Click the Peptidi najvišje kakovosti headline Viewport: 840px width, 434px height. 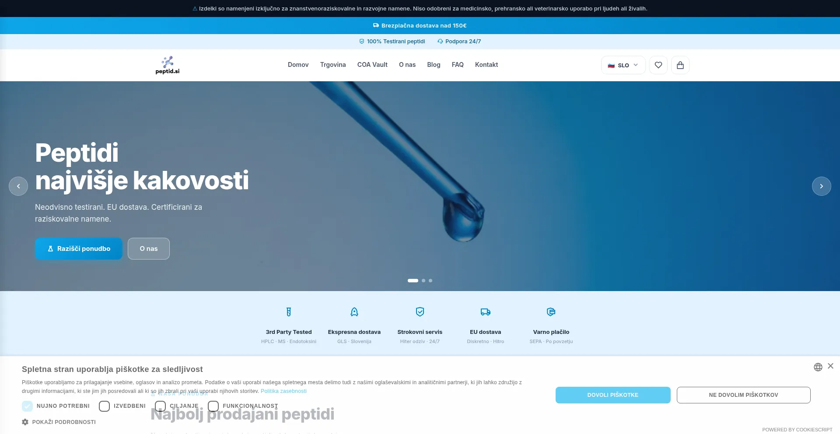pyautogui.click(x=142, y=167)
